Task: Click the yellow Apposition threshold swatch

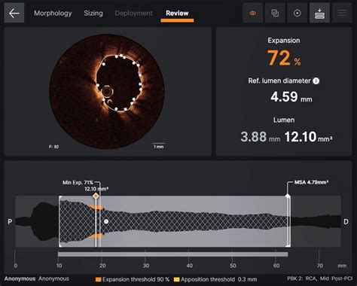Action: [177, 279]
